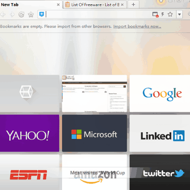The image size is (190, 190).
Task: Open the Amazon speed dial tile
Action: (95, 172)
